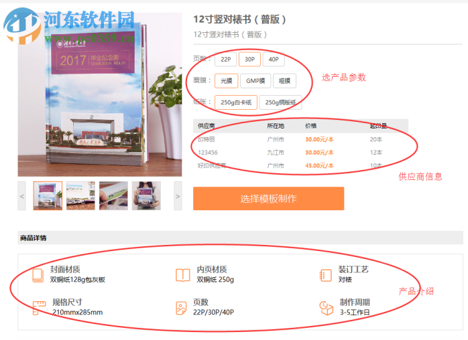
Task: Click the 45.00元/本 price
Action: [x=319, y=165]
